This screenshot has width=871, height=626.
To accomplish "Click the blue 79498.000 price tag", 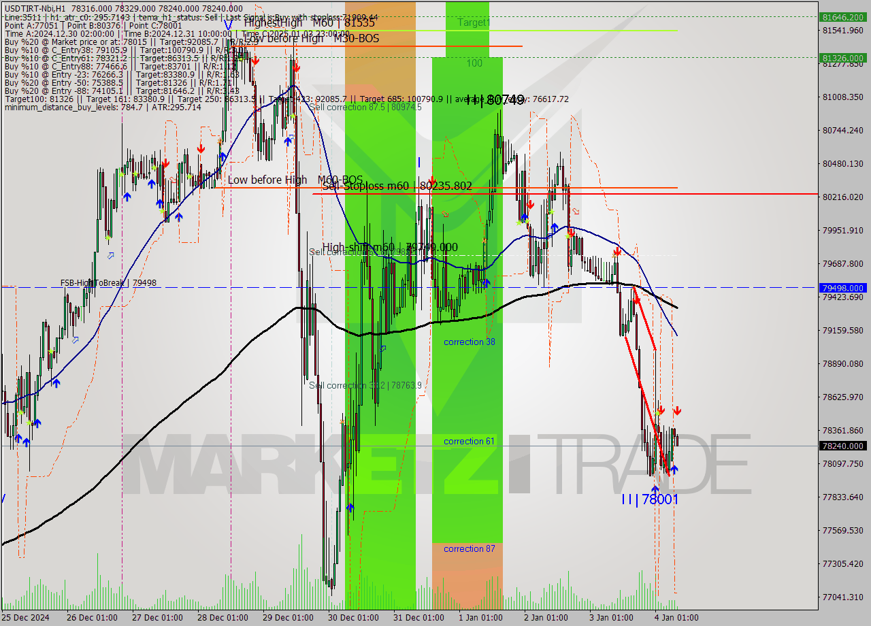I will coord(844,288).
